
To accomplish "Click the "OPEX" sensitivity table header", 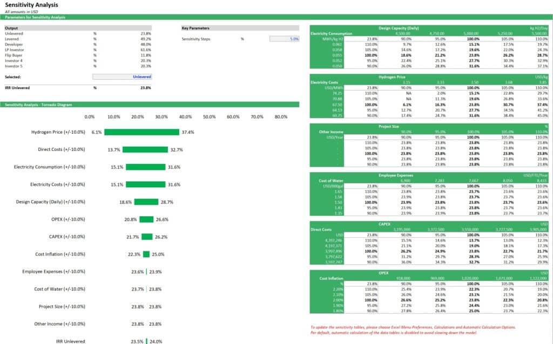I will tap(384, 273).
